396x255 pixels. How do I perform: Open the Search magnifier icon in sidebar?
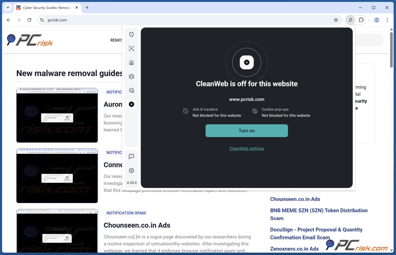coord(131,90)
